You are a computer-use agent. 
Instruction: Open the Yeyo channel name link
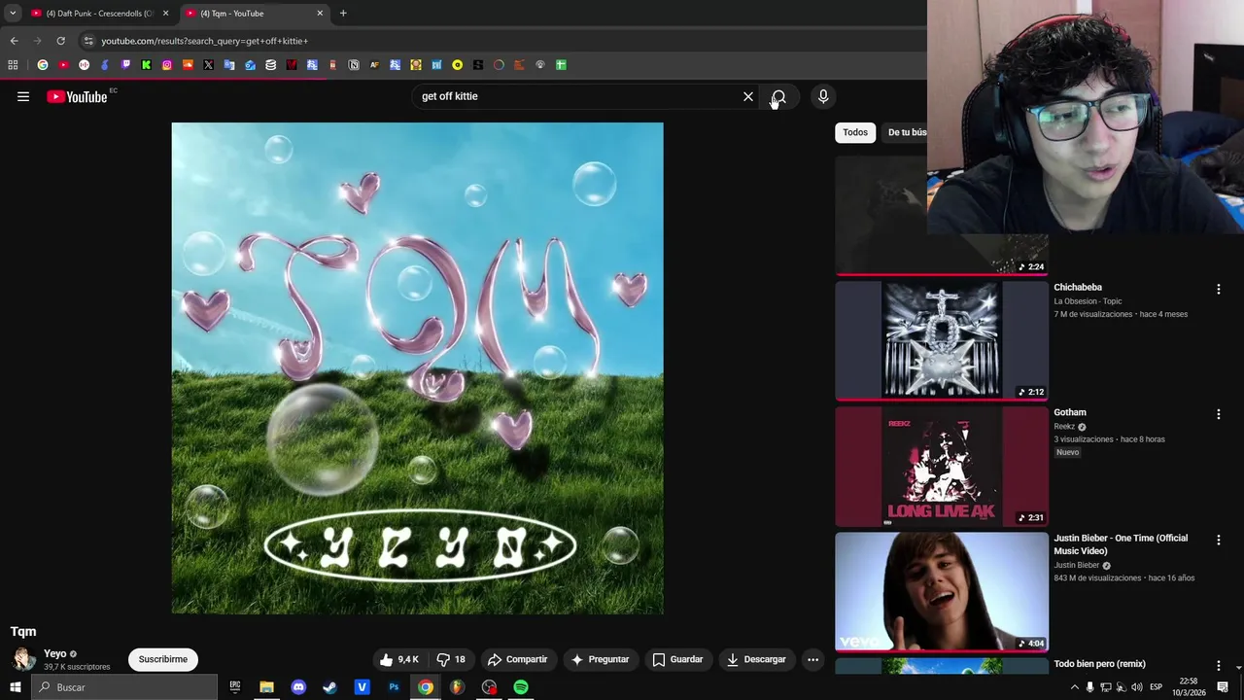coord(55,653)
